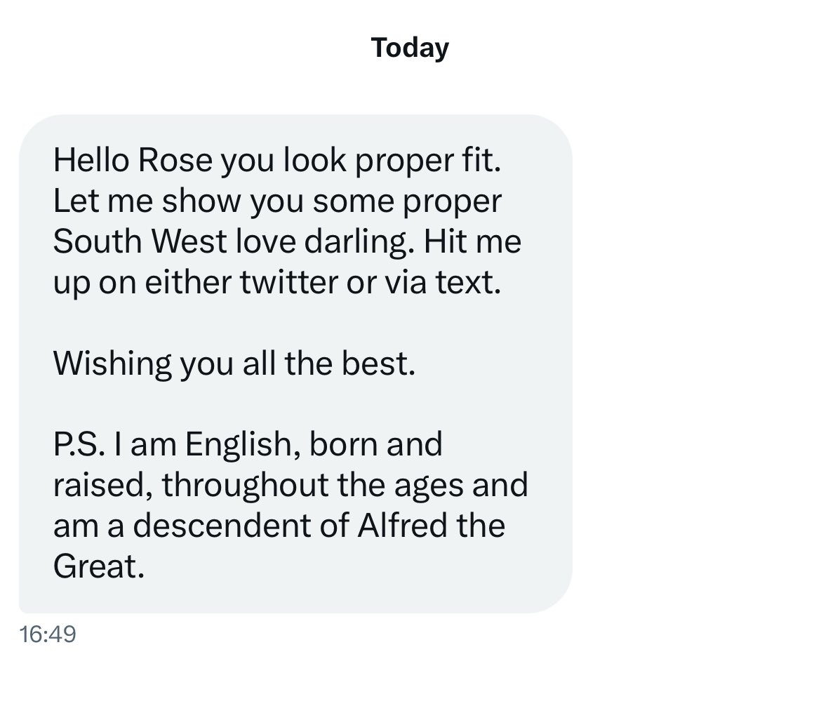Click the word 'Wishing' in the message
The image size is (821, 706).
tap(112, 364)
